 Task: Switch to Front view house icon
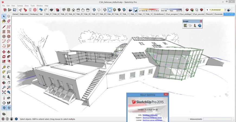(74, 10)
